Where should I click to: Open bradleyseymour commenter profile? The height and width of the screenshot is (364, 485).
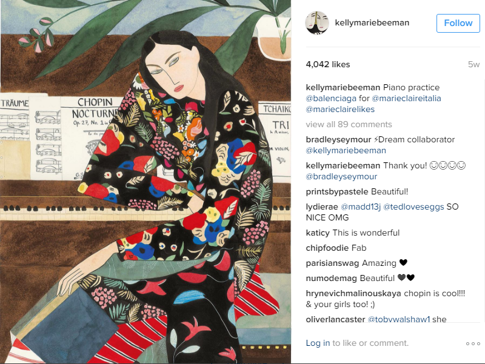coord(338,140)
